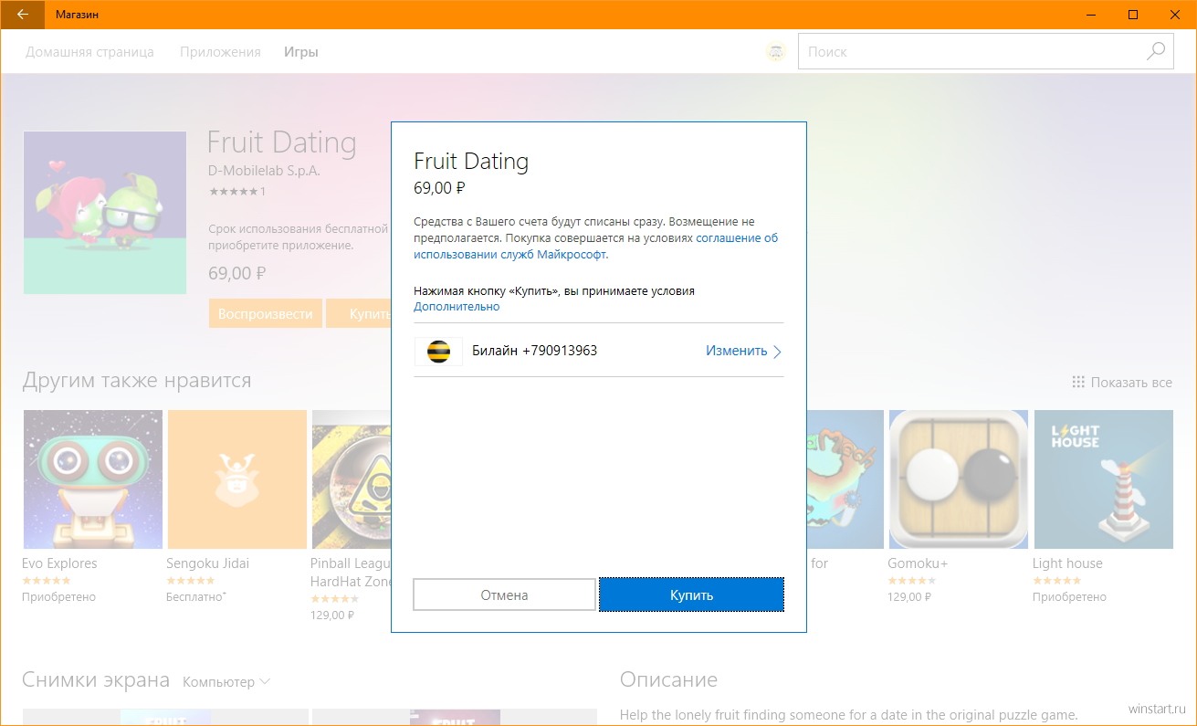Click the Light house Приобретено status

(x=1069, y=597)
